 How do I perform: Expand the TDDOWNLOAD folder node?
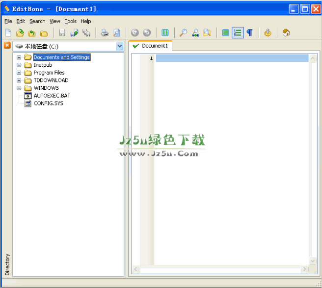click(19, 80)
